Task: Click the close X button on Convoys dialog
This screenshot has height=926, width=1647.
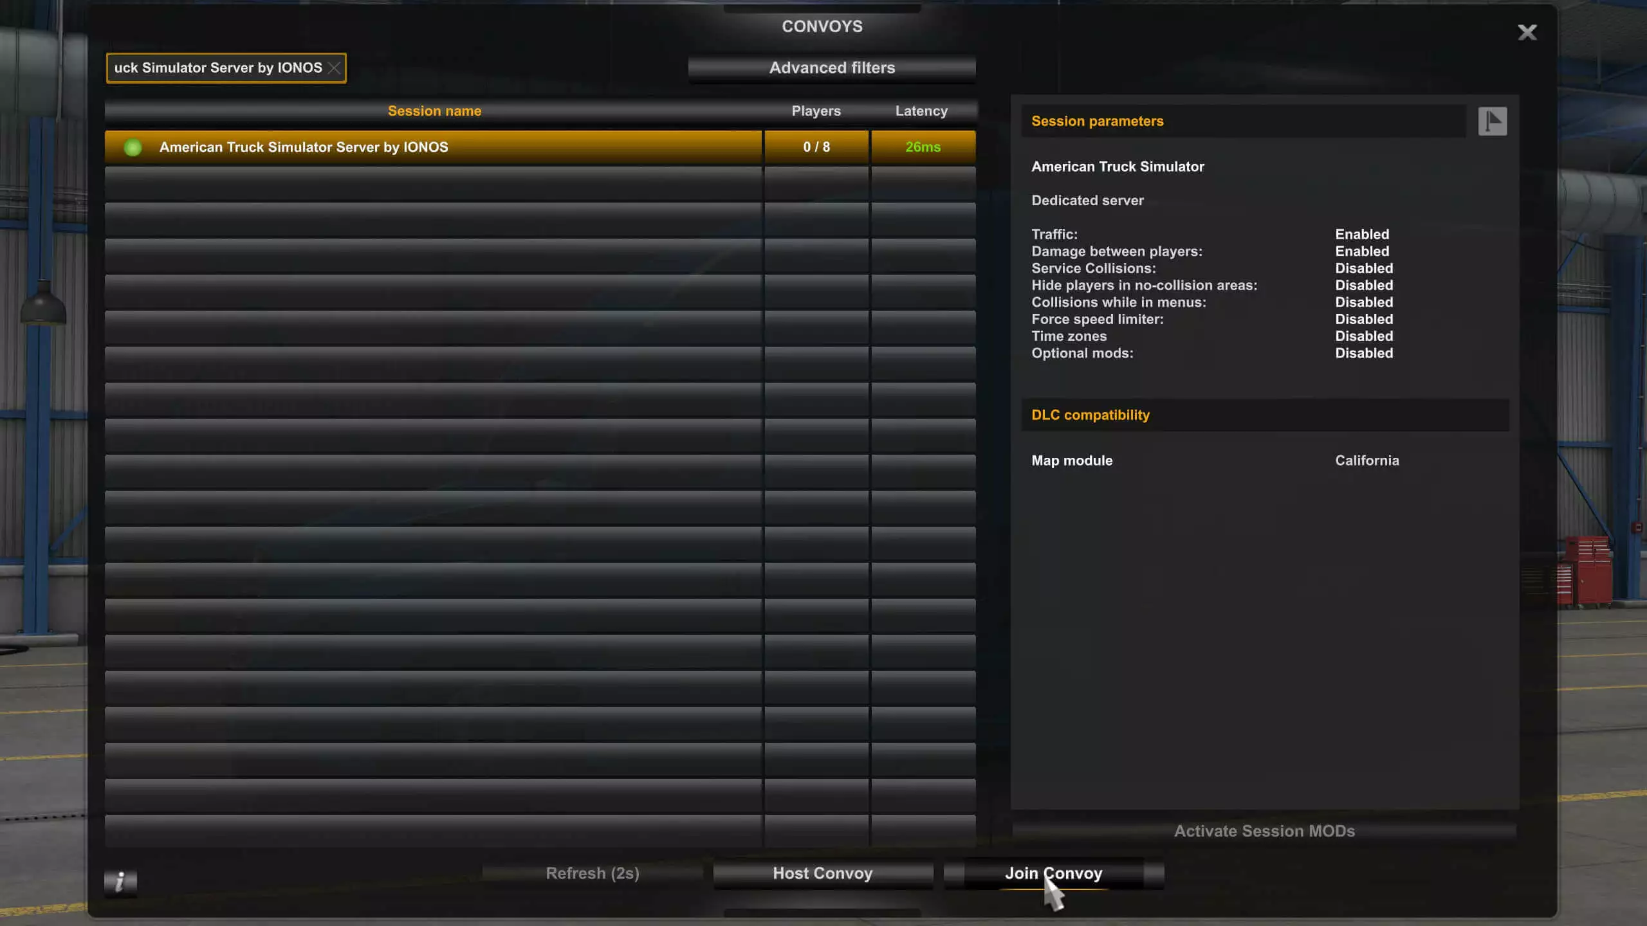Action: pyautogui.click(x=1527, y=32)
